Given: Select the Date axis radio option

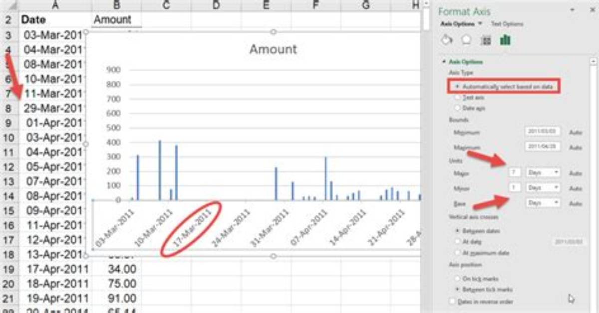Looking at the screenshot, I should click(458, 108).
